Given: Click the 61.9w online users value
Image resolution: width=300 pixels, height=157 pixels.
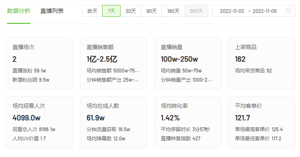Looking at the screenshot, I should [96, 118].
